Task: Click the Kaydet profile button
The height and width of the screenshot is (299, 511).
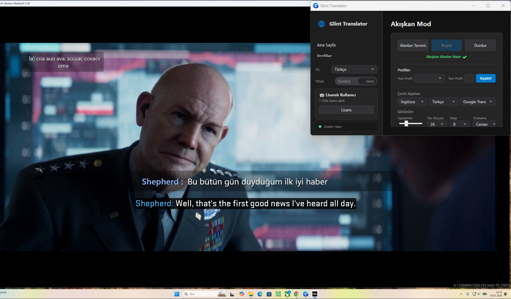Action: 485,78
